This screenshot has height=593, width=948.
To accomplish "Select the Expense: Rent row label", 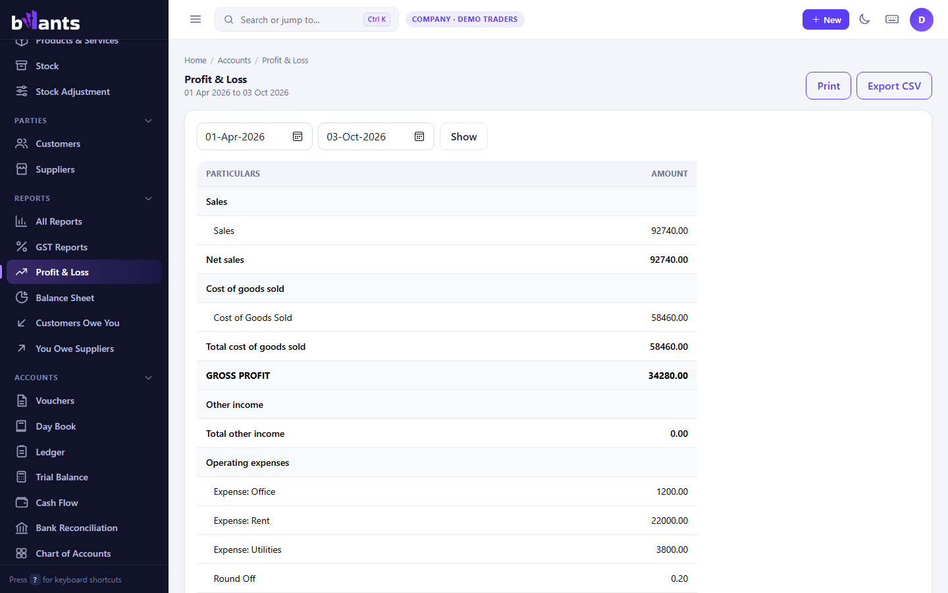I will pyautogui.click(x=242, y=521).
